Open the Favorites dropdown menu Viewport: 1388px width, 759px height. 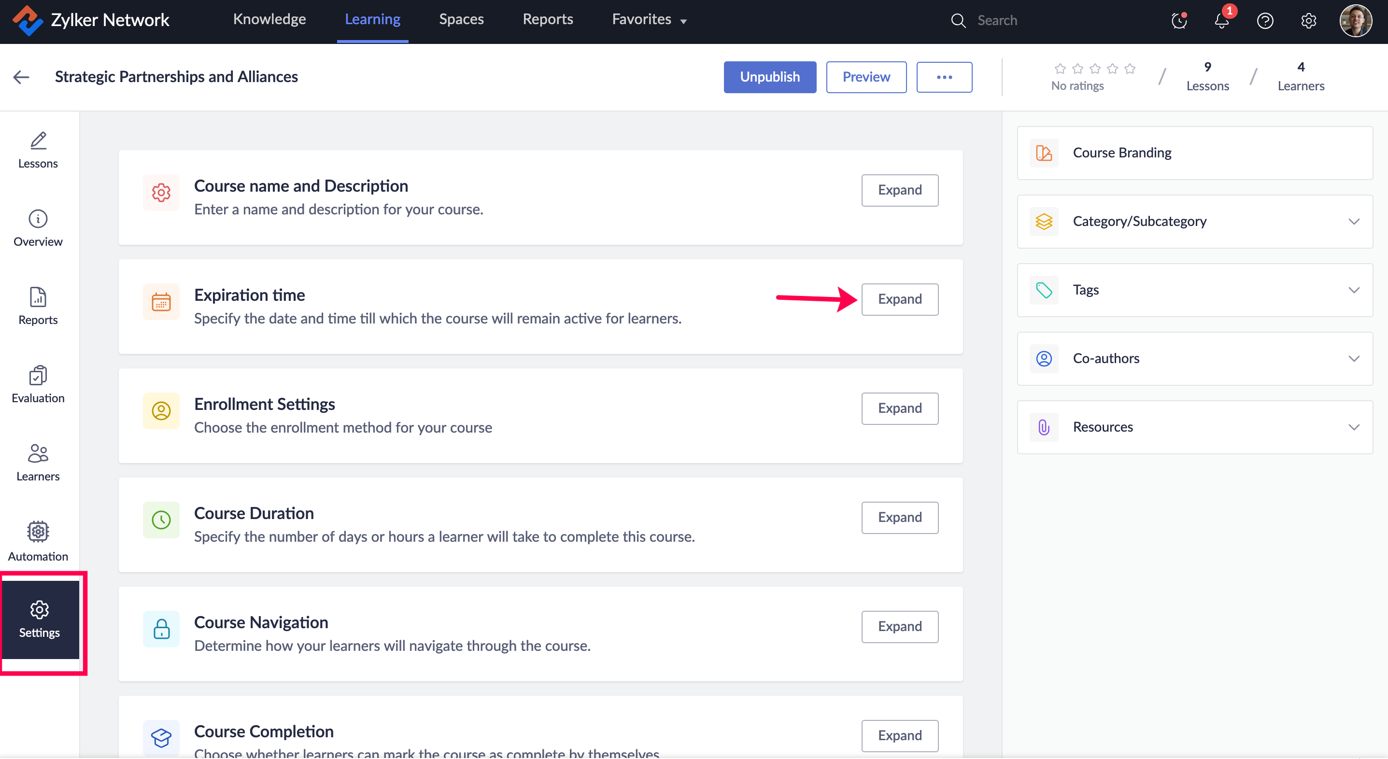[649, 19]
